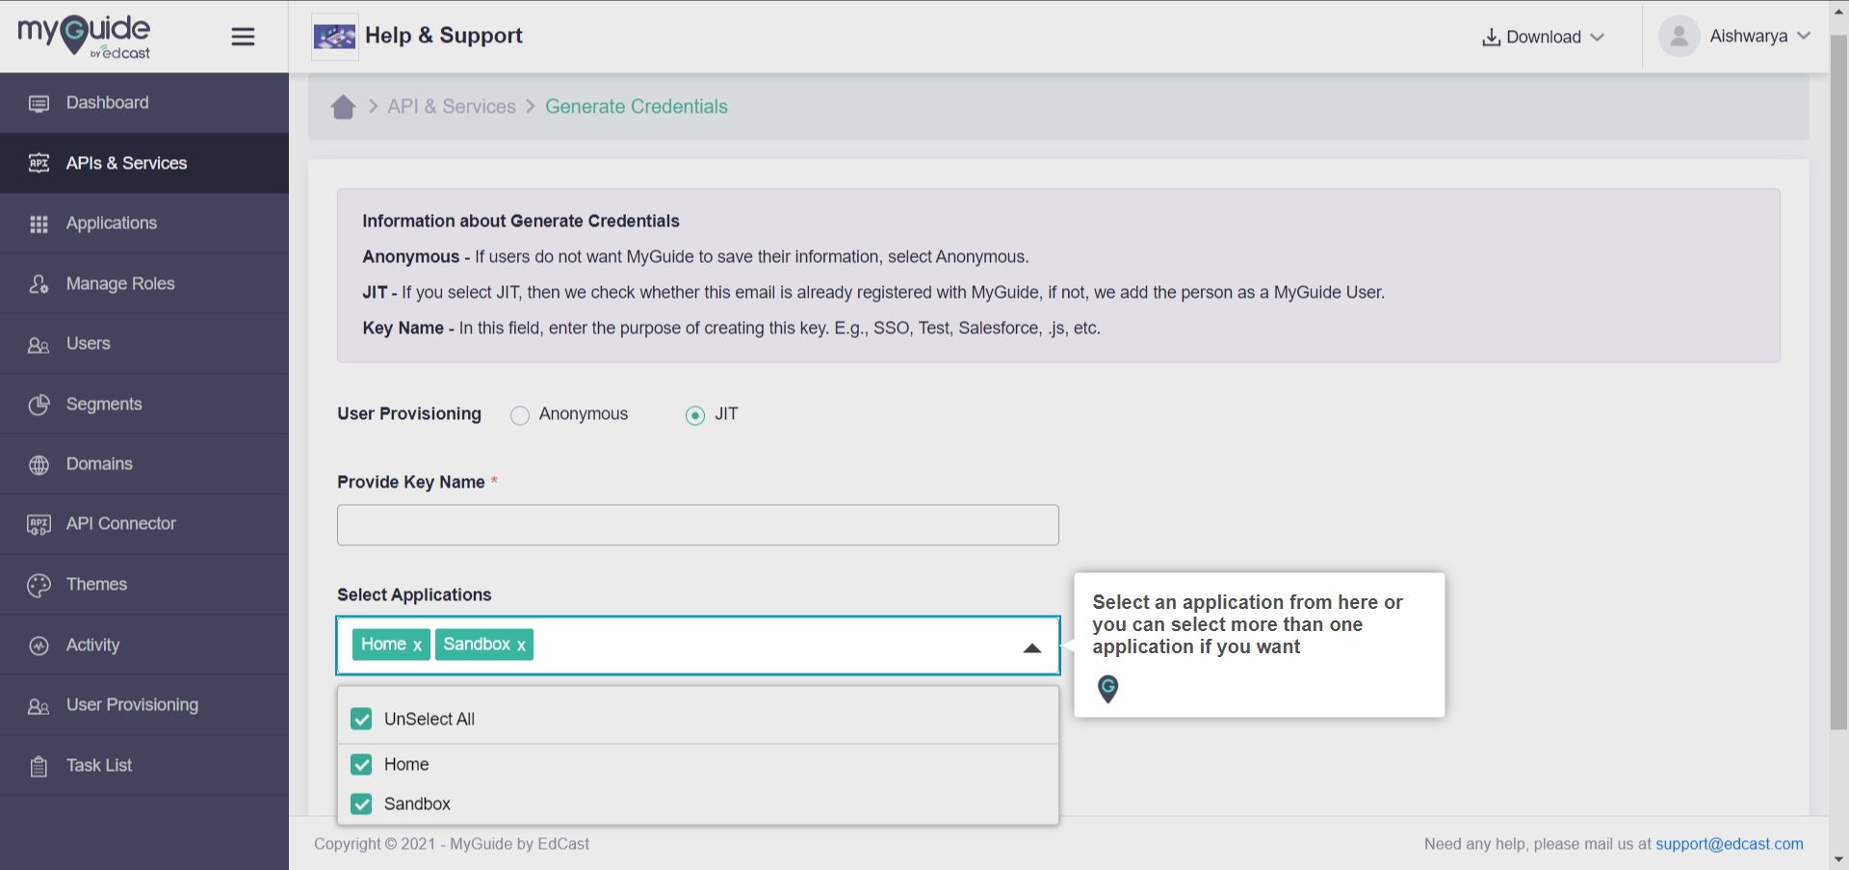Click the Domains globe icon
The width and height of the screenshot is (1849, 870).
pos(39,464)
